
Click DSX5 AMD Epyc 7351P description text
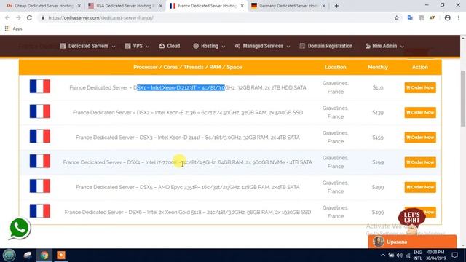(x=188, y=188)
